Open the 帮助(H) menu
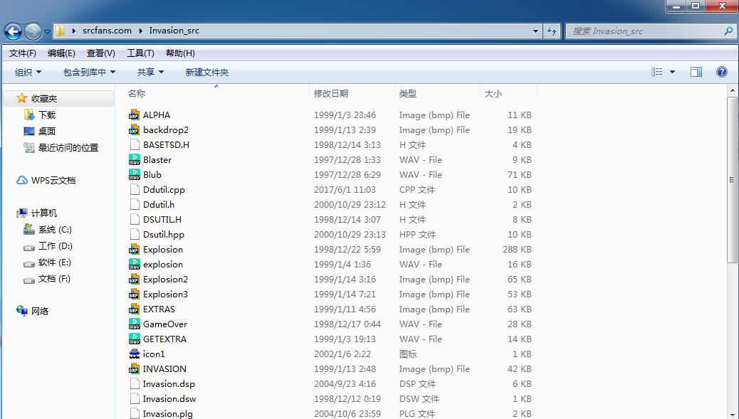Image resolution: width=739 pixels, height=419 pixels. (180, 53)
